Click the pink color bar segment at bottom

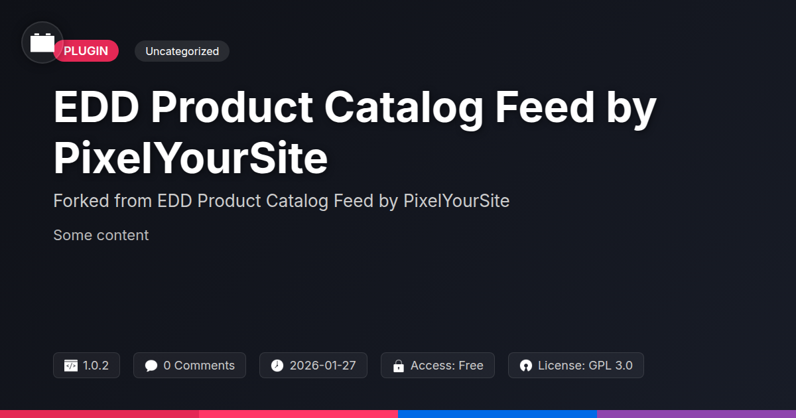pos(298,413)
